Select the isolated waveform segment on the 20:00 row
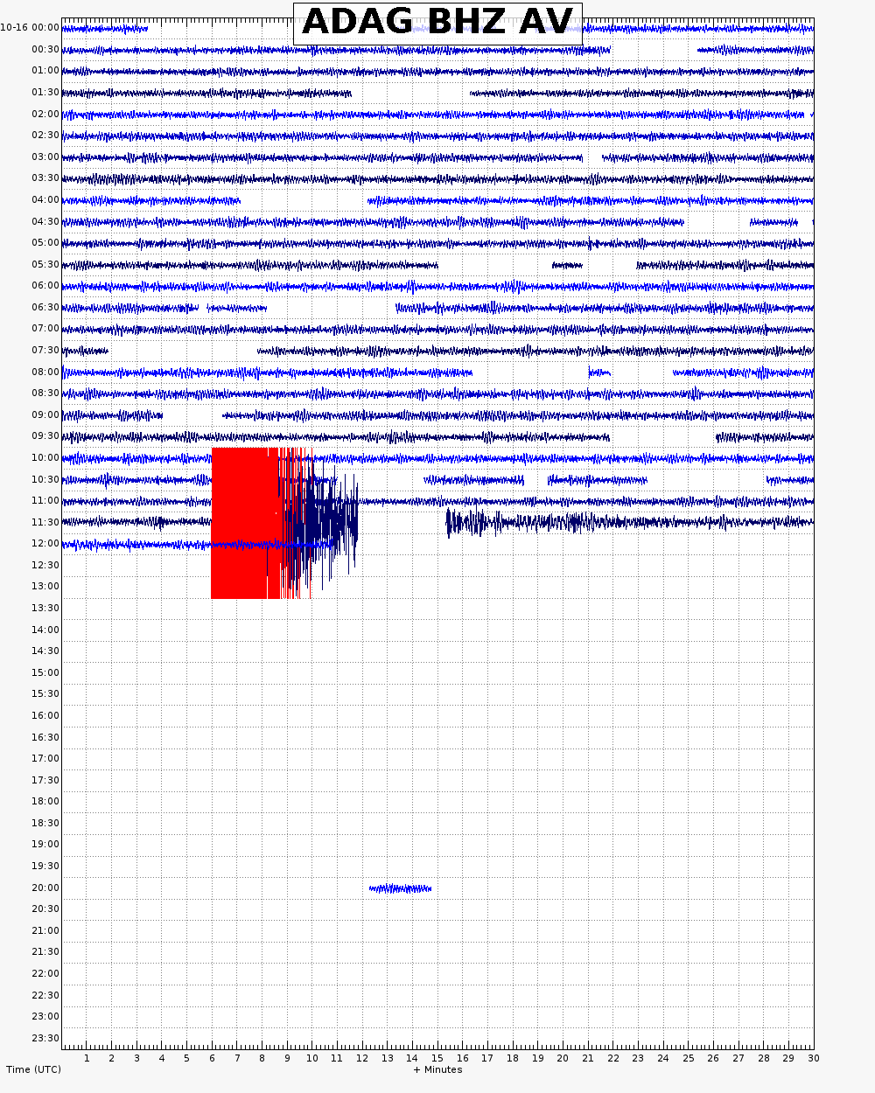The width and height of the screenshot is (875, 1093). [x=400, y=888]
